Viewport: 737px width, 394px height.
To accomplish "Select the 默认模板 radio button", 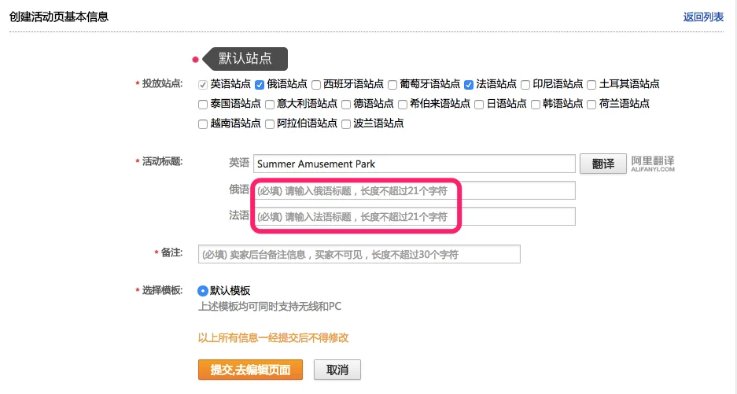I will (x=203, y=291).
